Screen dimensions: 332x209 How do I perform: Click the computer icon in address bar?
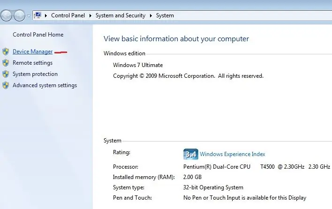[38, 15]
